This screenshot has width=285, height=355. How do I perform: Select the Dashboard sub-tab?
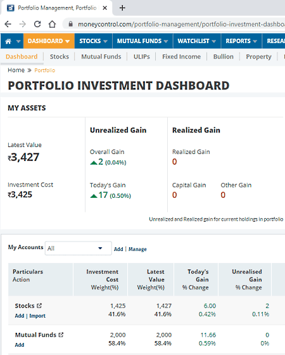point(22,56)
